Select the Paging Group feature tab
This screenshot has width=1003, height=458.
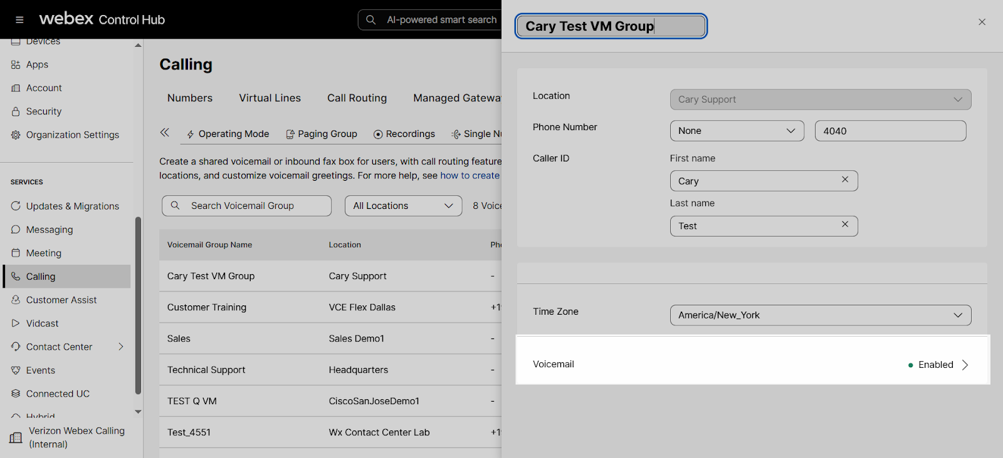click(x=322, y=134)
